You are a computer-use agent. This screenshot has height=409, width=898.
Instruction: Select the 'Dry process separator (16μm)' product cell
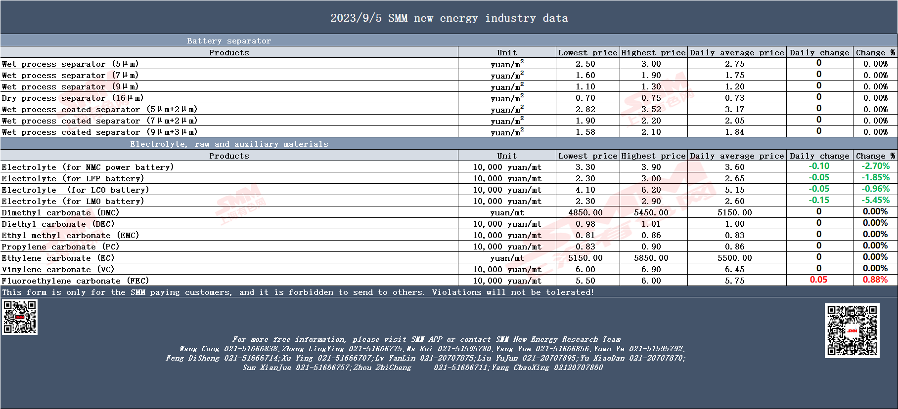point(73,98)
